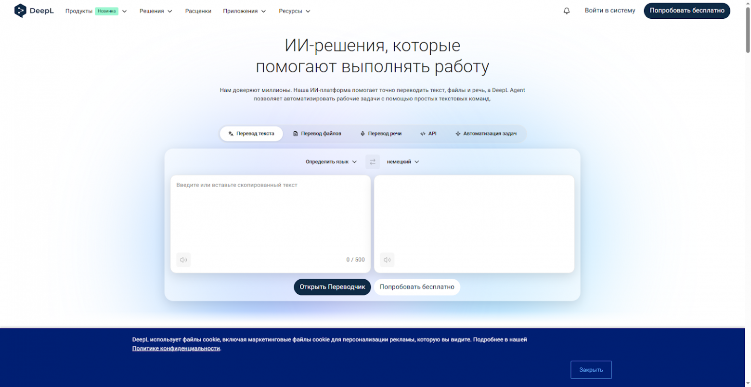Click Попробовать бесплатно in the header

686,10
